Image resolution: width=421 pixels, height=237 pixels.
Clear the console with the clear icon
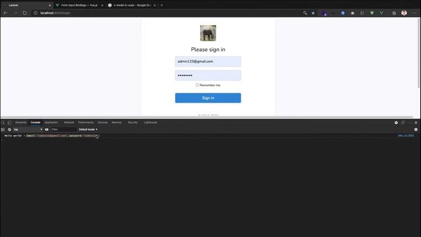[x=9, y=130]
